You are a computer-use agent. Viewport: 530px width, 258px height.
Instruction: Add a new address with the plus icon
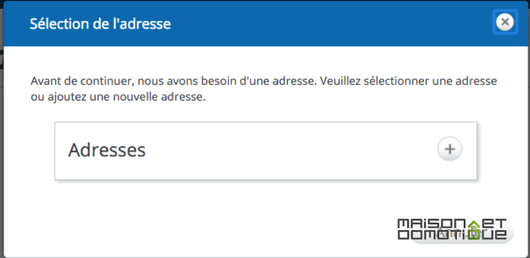[449, 149]
